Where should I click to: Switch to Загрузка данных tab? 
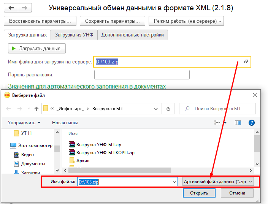pos(27,35)
